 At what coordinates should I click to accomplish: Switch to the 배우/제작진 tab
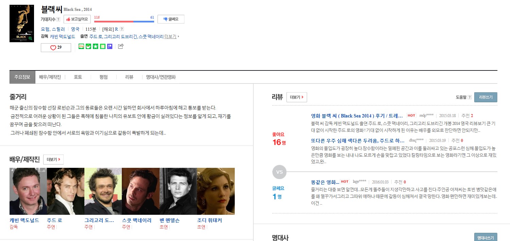[50, 77]
